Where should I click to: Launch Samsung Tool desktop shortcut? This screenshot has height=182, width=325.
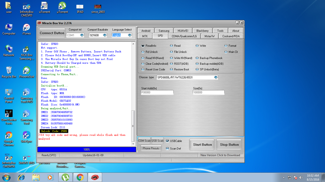(27, 118)
